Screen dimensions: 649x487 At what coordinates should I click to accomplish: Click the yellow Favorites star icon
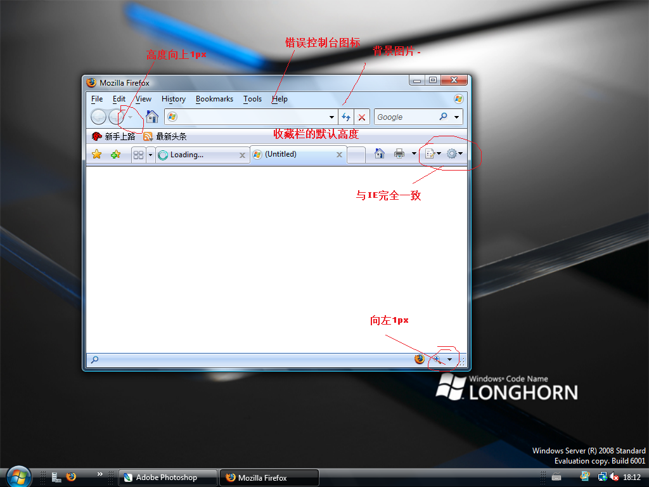coord(97,155)
